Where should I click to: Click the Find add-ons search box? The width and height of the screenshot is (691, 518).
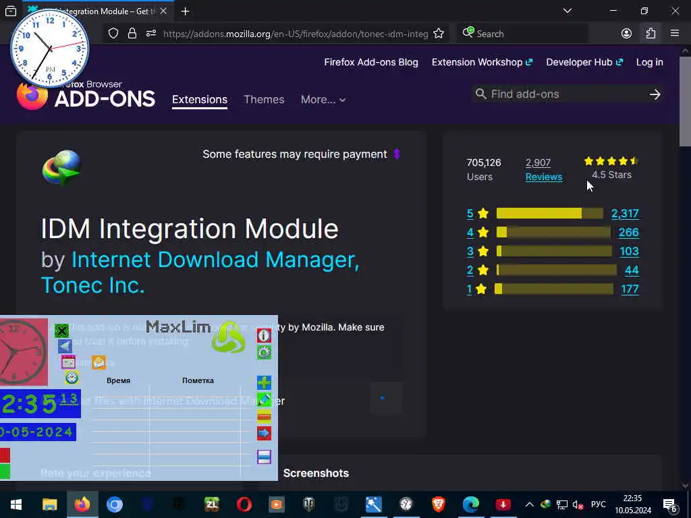(x=559, y=94)
